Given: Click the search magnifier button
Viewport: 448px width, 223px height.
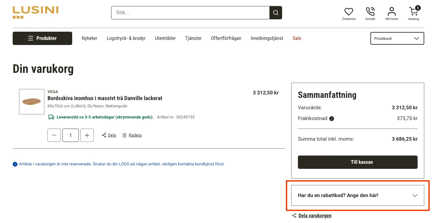Looking at the screenshot, I should [x=275, y=13].
